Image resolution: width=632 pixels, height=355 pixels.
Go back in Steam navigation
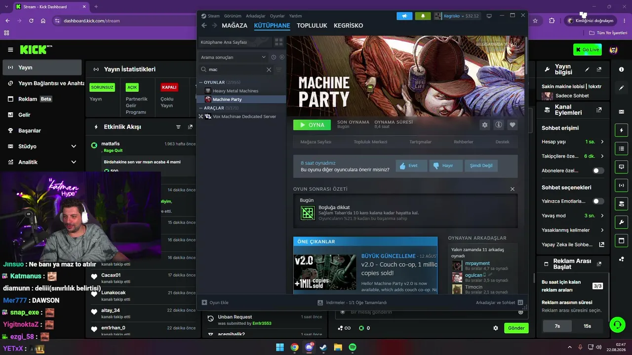204,26
